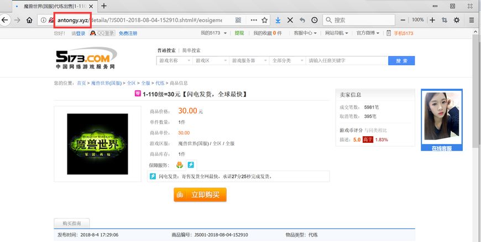Click the World of Warcraft product image

(x=97, y=144)
